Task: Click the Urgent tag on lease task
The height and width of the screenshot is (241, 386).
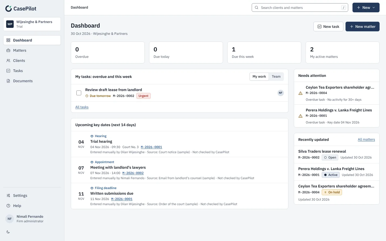Action: (x=143, y=96)
